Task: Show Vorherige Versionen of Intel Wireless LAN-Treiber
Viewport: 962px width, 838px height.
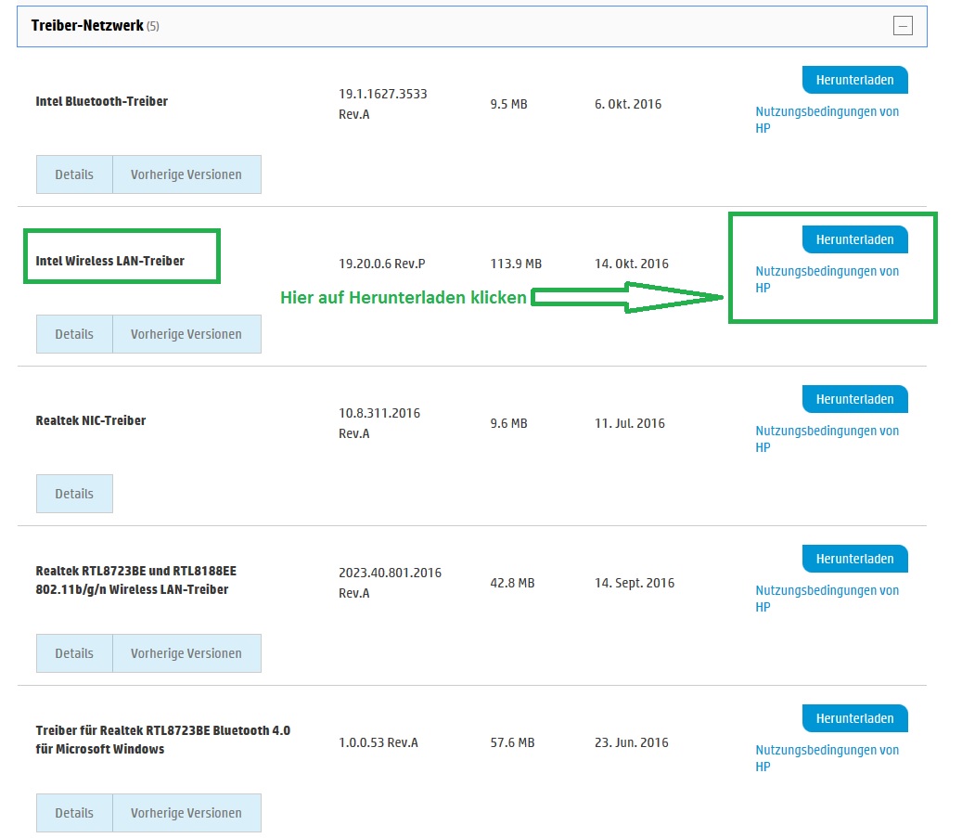Action: pyautogui.click(x=186, y=334)
